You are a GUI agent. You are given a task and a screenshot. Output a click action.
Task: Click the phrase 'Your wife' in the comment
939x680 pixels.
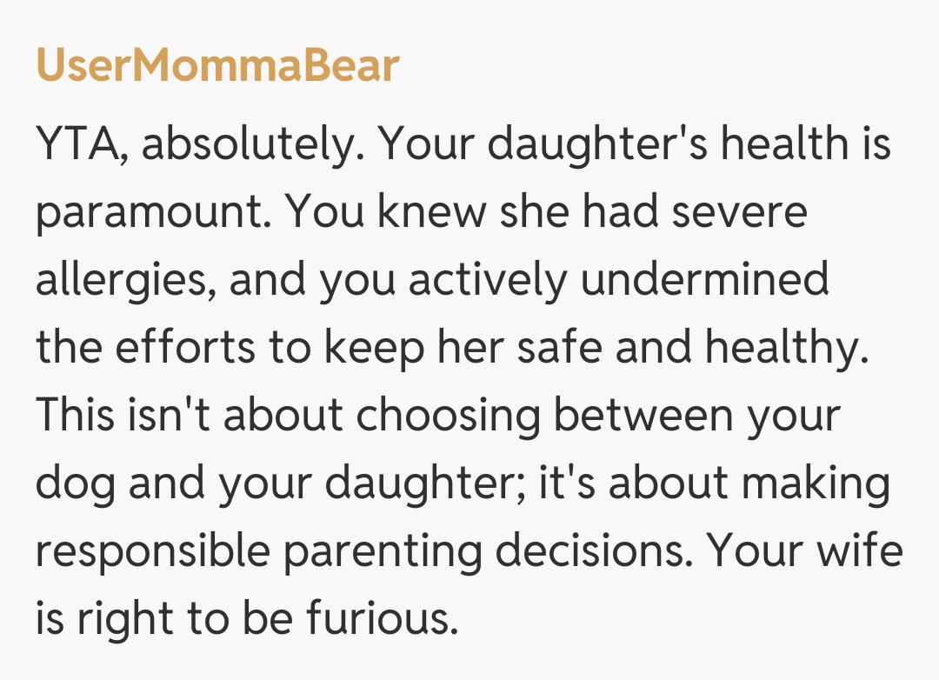coord(805,552)
